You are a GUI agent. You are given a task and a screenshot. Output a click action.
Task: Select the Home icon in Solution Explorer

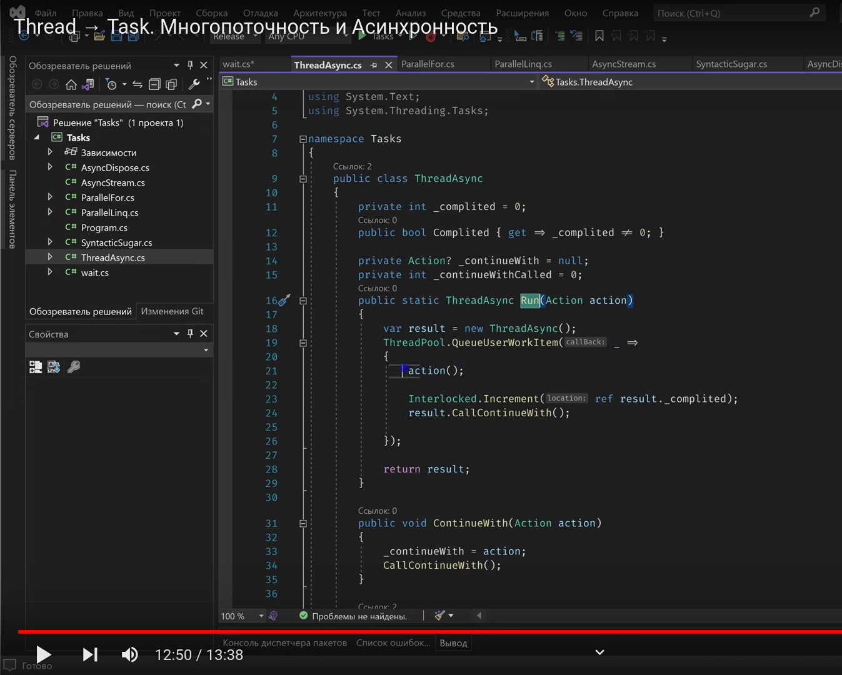[72, 84]
